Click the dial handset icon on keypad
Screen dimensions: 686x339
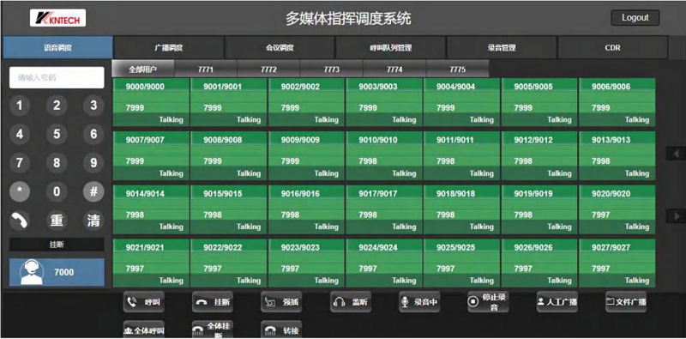tap(20, 221)
